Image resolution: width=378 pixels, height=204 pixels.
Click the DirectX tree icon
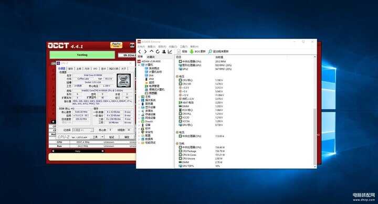tap(143, 121)
